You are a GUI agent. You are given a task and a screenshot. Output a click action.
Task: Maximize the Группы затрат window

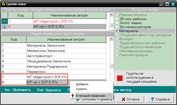coord(167,4)
